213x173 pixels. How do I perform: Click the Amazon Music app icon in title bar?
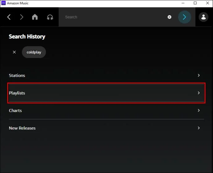tap(3, 3)
